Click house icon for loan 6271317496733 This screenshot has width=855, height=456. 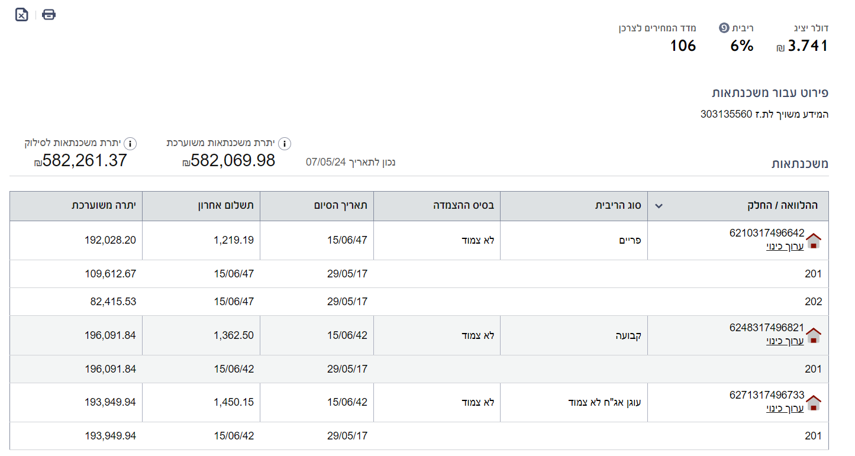click(x=814, y=403)
